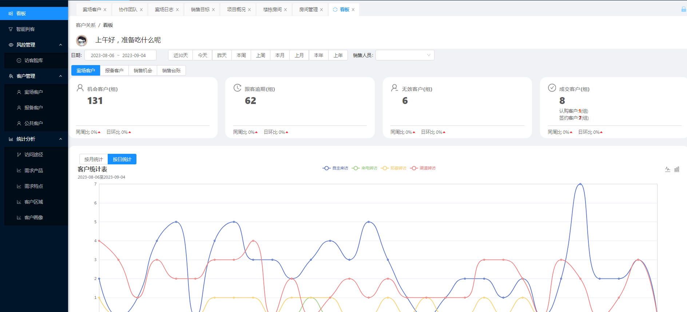Close the 房间管理 tab
687x312 pixels.
tap(321, 10)
